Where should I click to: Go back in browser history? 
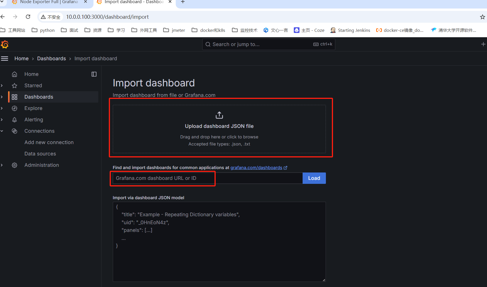[x=3, y=17]
